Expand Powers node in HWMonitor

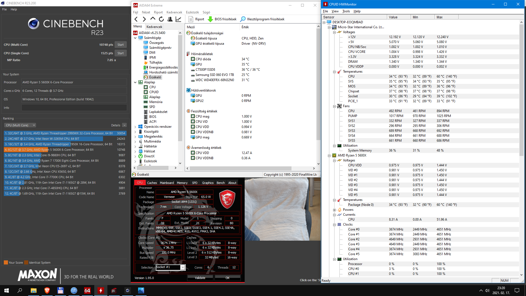point(334,210)
